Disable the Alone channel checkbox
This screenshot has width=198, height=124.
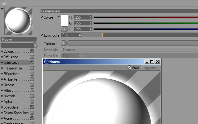32,118
